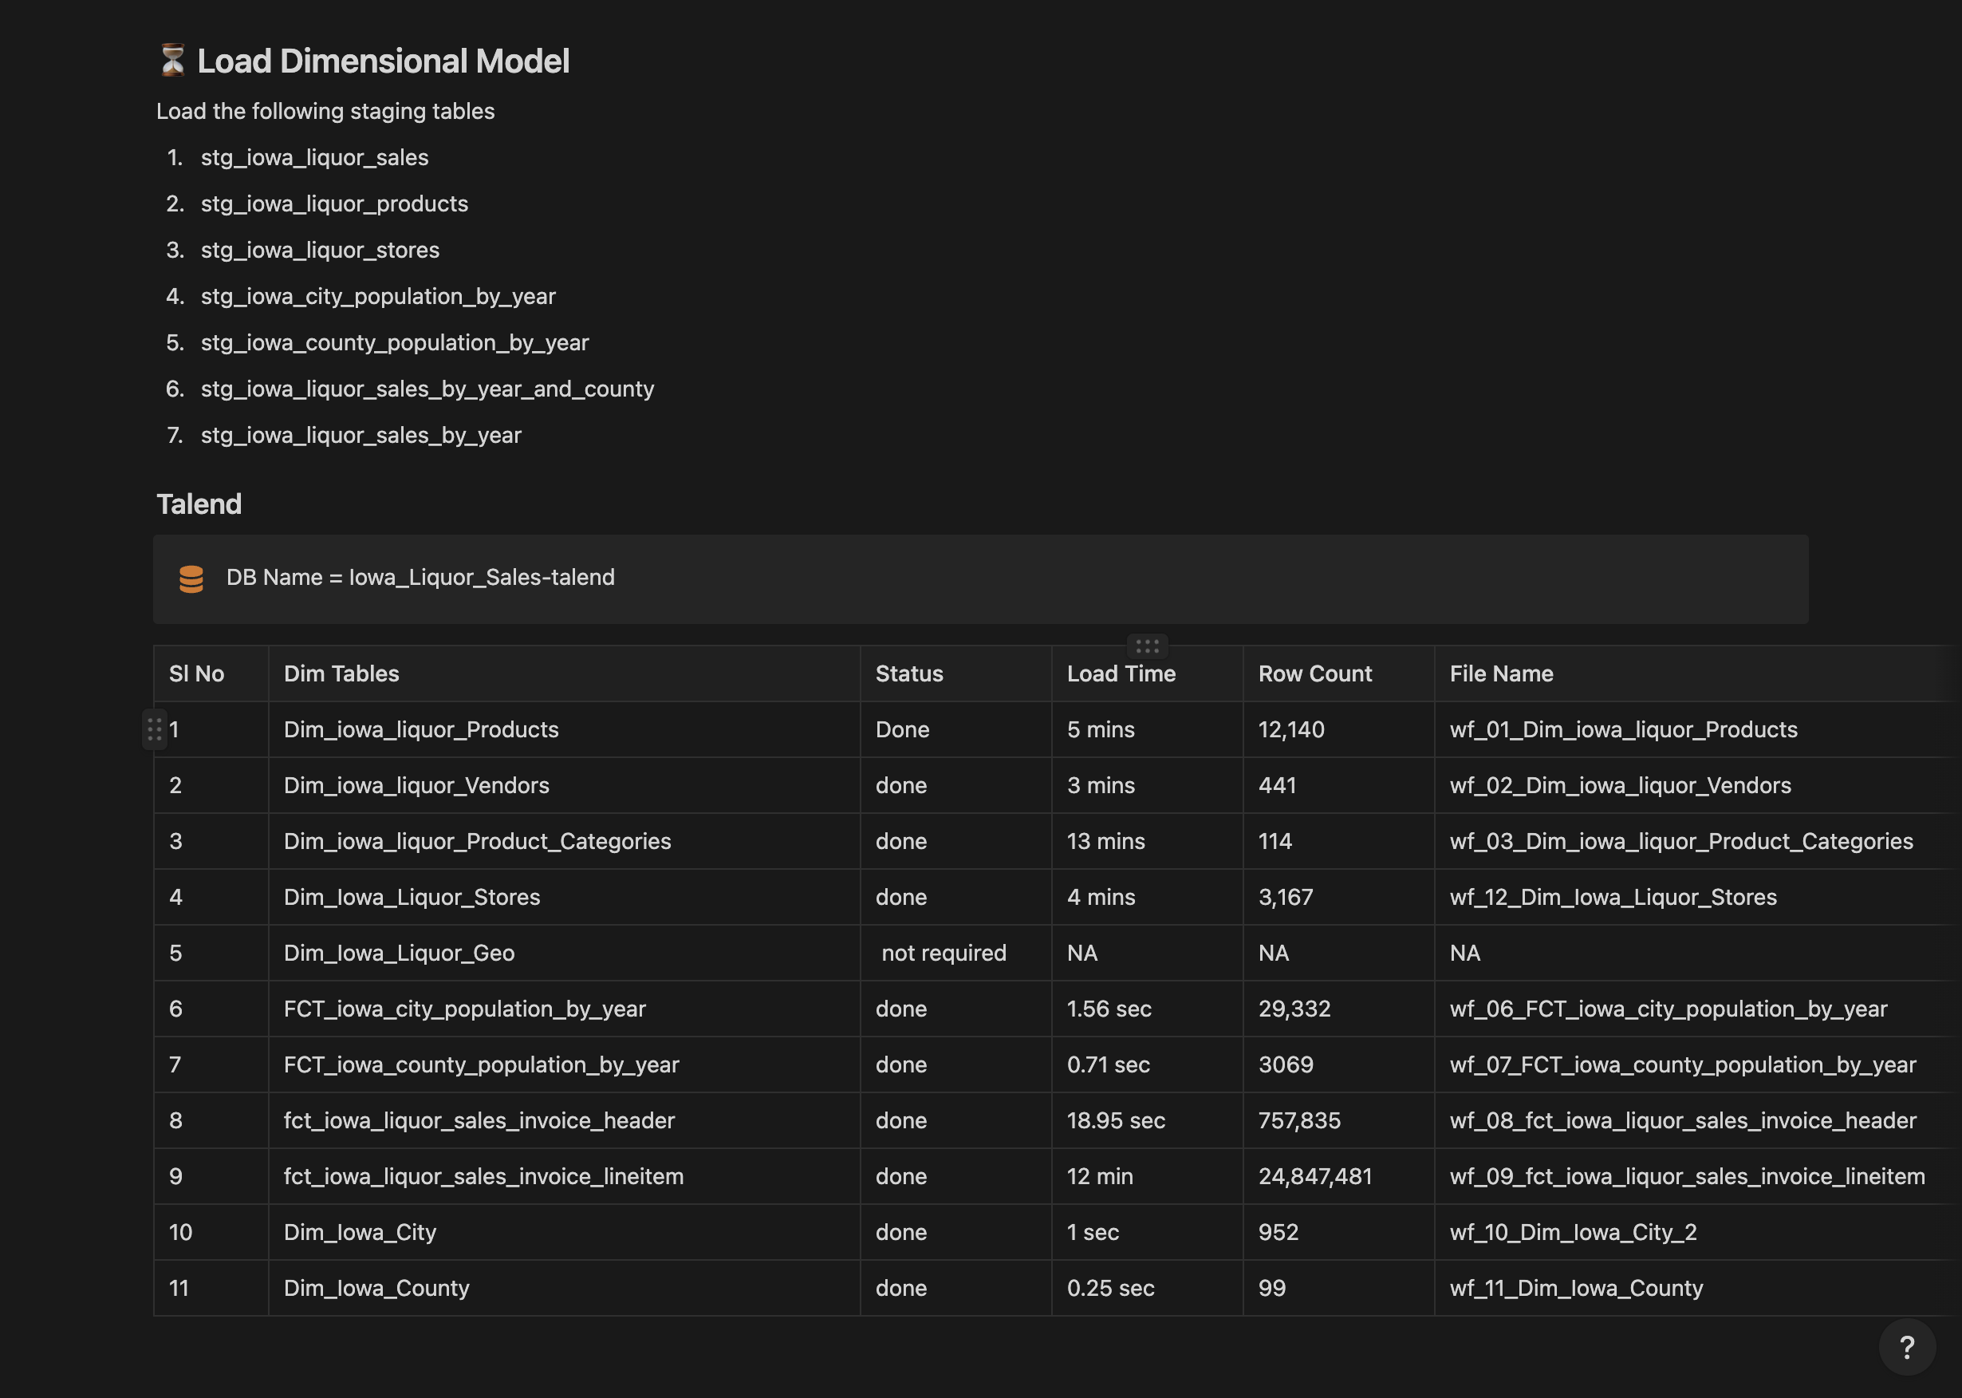The image size is (1962, 1398).
Task: Click the DB Name = Iowa_Liquor_Sales-talend text
Action: tap(420, 578)
